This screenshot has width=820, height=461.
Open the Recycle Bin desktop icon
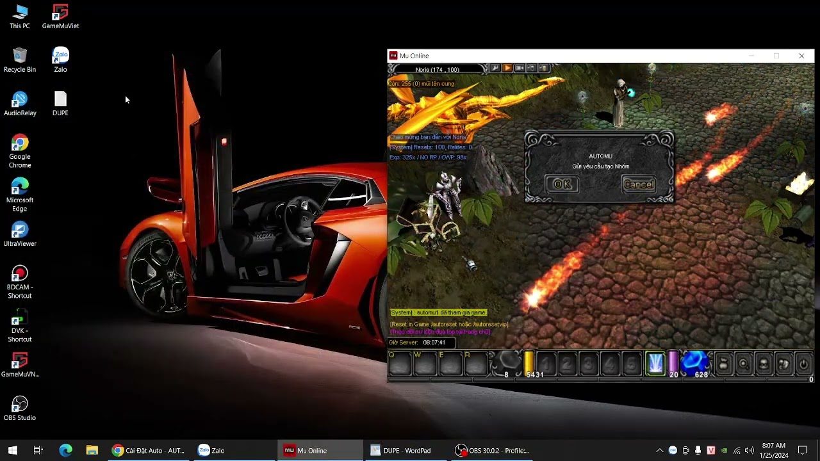click(x=20, y=61)
